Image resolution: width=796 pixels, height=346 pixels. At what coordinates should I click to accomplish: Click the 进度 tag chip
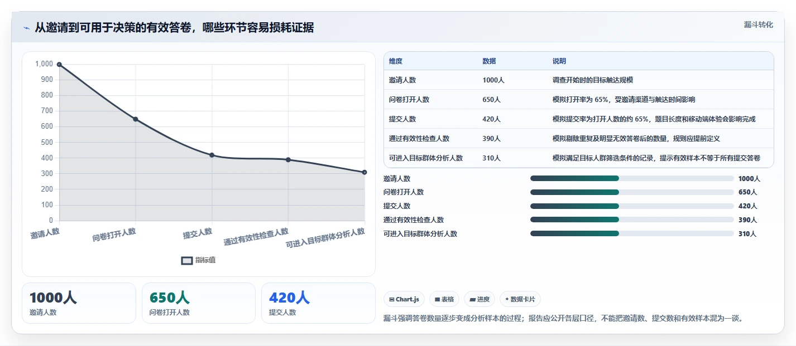[x=479, y=299]
